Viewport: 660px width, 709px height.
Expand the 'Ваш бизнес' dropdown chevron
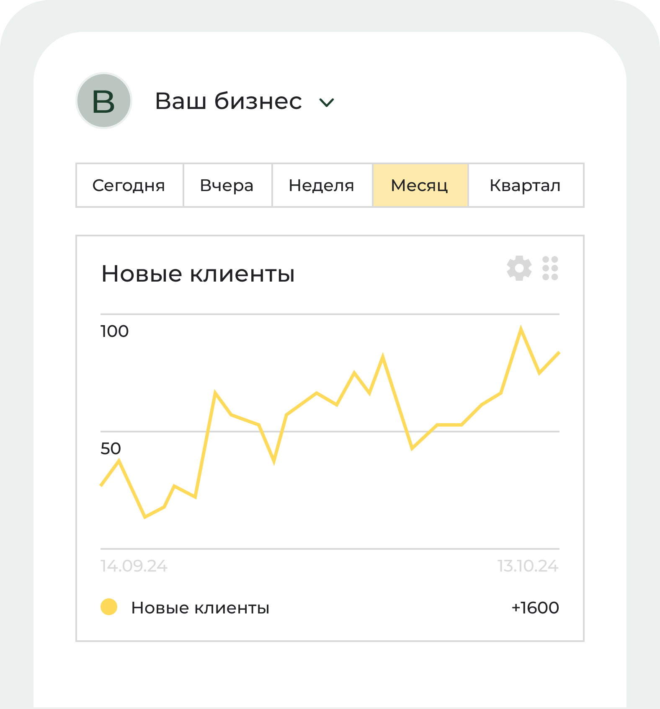click(326, 102)
